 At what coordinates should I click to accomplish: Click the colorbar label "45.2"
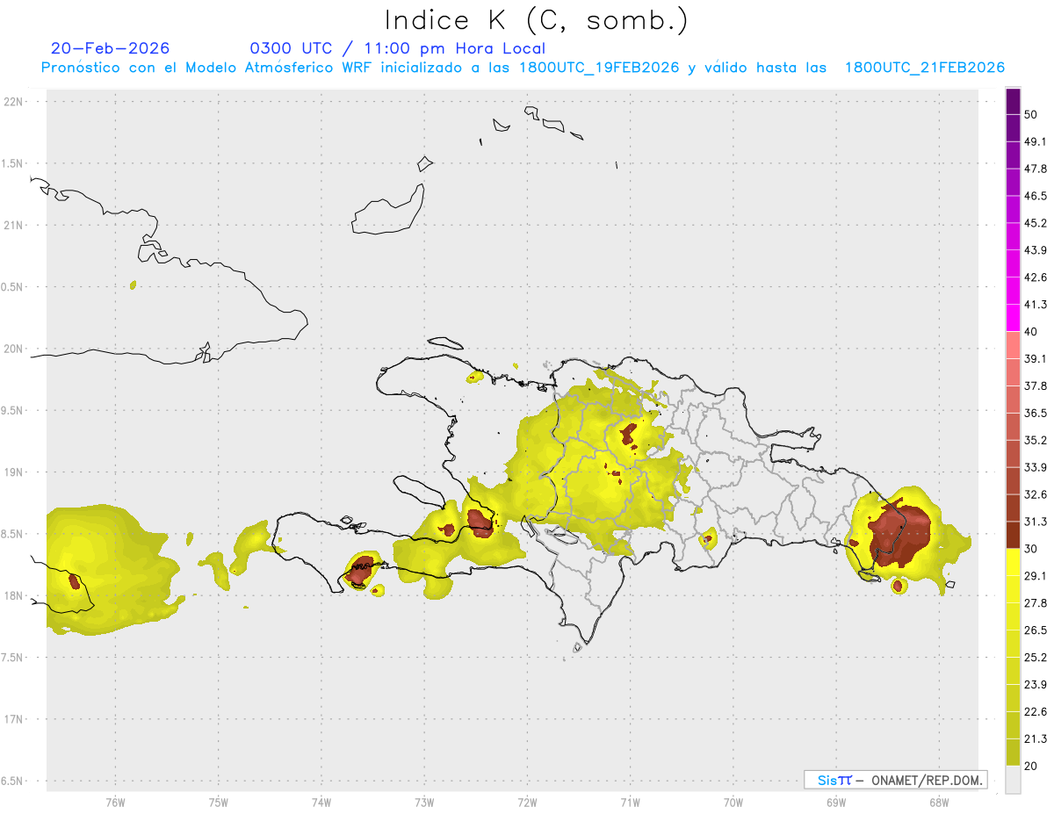[1035, 223]
